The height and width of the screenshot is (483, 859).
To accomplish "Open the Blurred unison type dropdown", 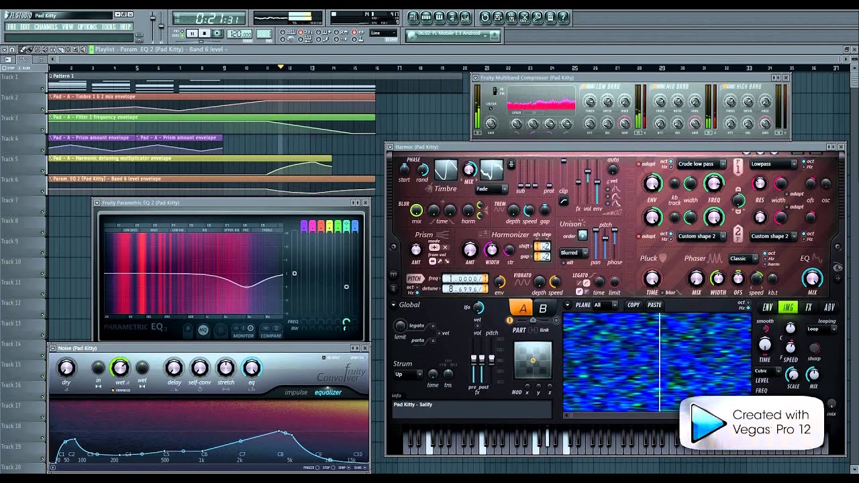I will [x=574, y=253].
